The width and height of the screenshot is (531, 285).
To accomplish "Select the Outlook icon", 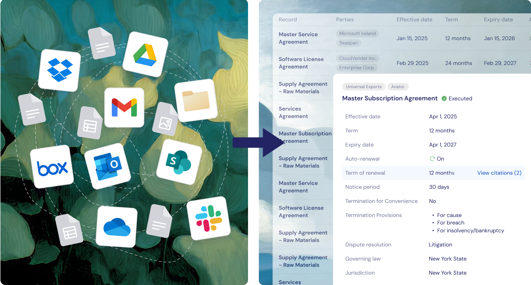I will tap(107, 166).
